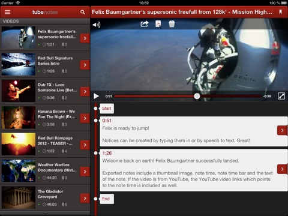The width and height of the screenshot is (288, 216).
Task: Expand the 0:51 note with its arrow
Action: tap(282, 130)
